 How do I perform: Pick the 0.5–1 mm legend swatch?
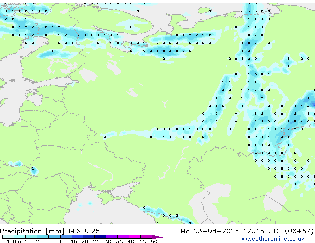[x=20, y=237]
